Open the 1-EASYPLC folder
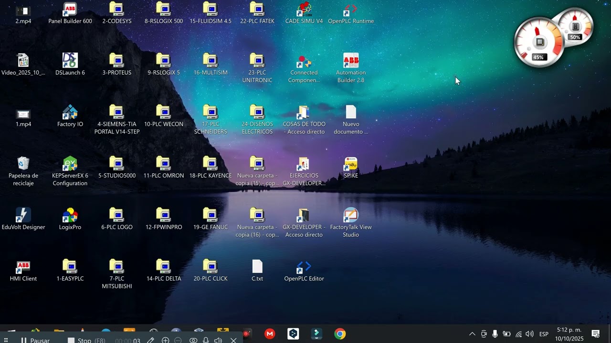 coord(70,271)
